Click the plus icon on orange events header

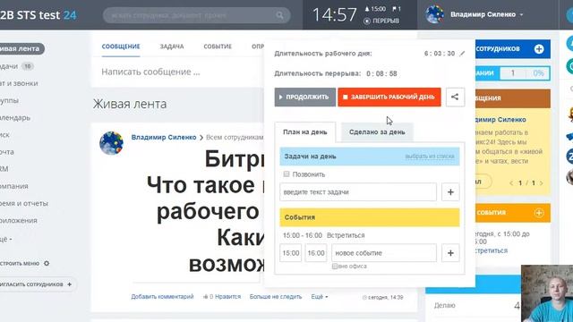539,213
